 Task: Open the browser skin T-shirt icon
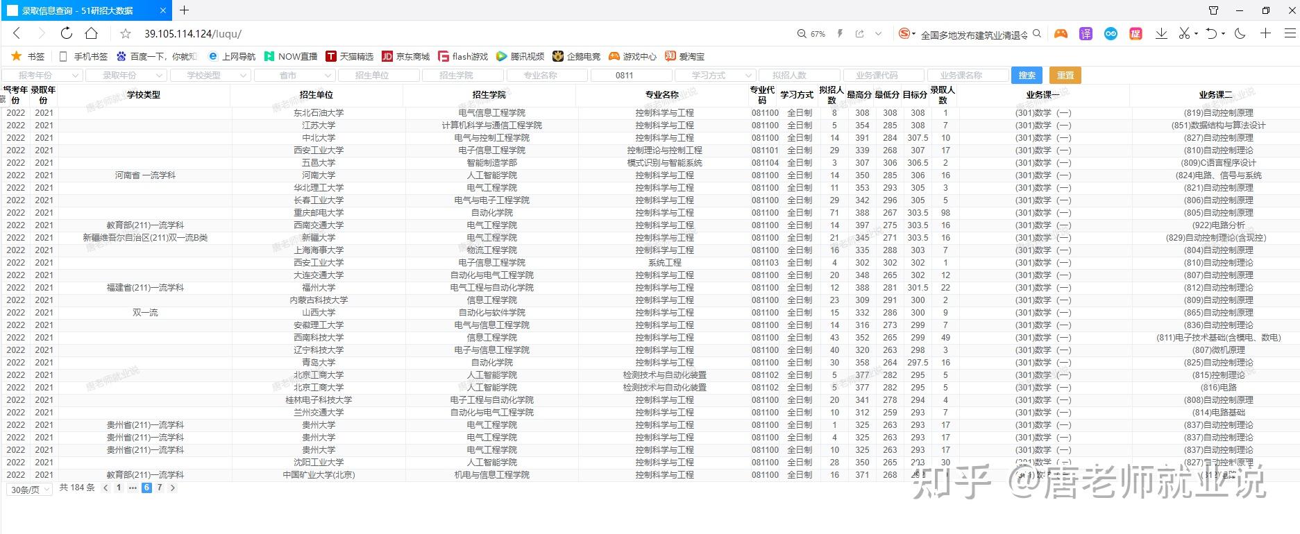[1213, 10]
